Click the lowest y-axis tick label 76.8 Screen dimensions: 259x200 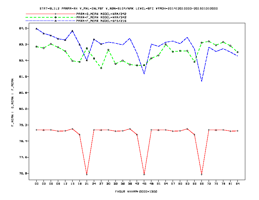tap(23, 174)
